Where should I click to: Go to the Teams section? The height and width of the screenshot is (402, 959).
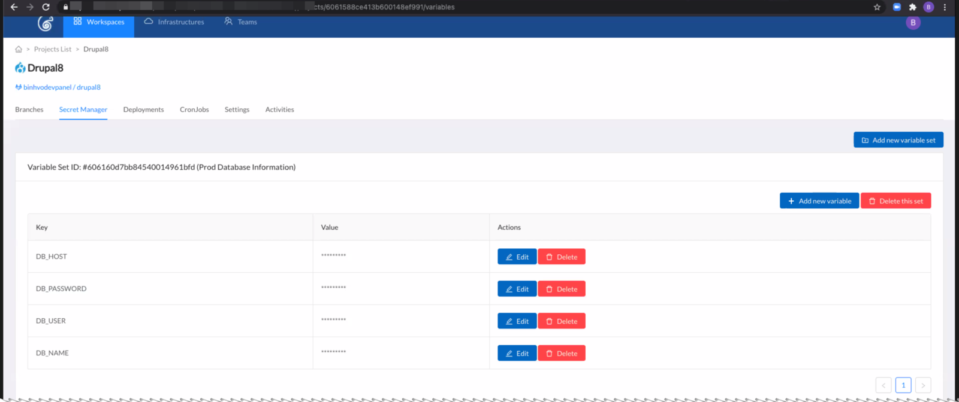tap(241, 22)
